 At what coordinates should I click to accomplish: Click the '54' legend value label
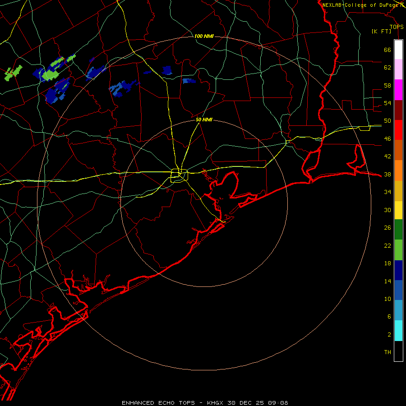[x=388, y=103]
